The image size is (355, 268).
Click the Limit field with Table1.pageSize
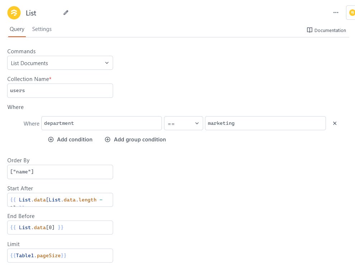tap(60, 255)
